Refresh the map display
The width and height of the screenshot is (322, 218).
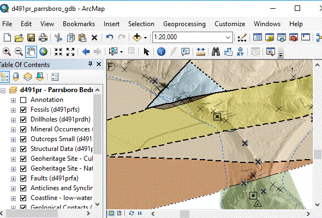(x=132, y=213)
